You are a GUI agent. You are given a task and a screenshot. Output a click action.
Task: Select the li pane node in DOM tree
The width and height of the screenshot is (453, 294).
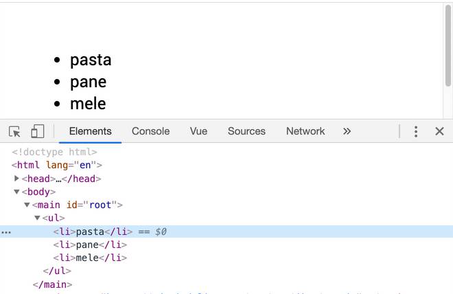coord(90,245)
